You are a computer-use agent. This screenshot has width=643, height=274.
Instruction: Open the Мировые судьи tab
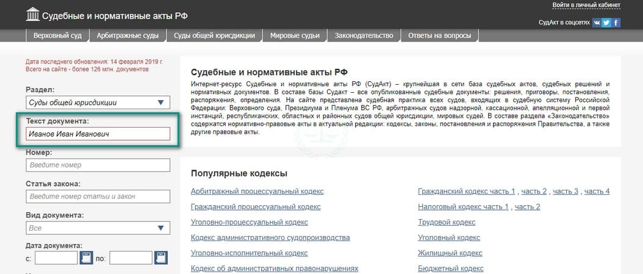point(295,35)
